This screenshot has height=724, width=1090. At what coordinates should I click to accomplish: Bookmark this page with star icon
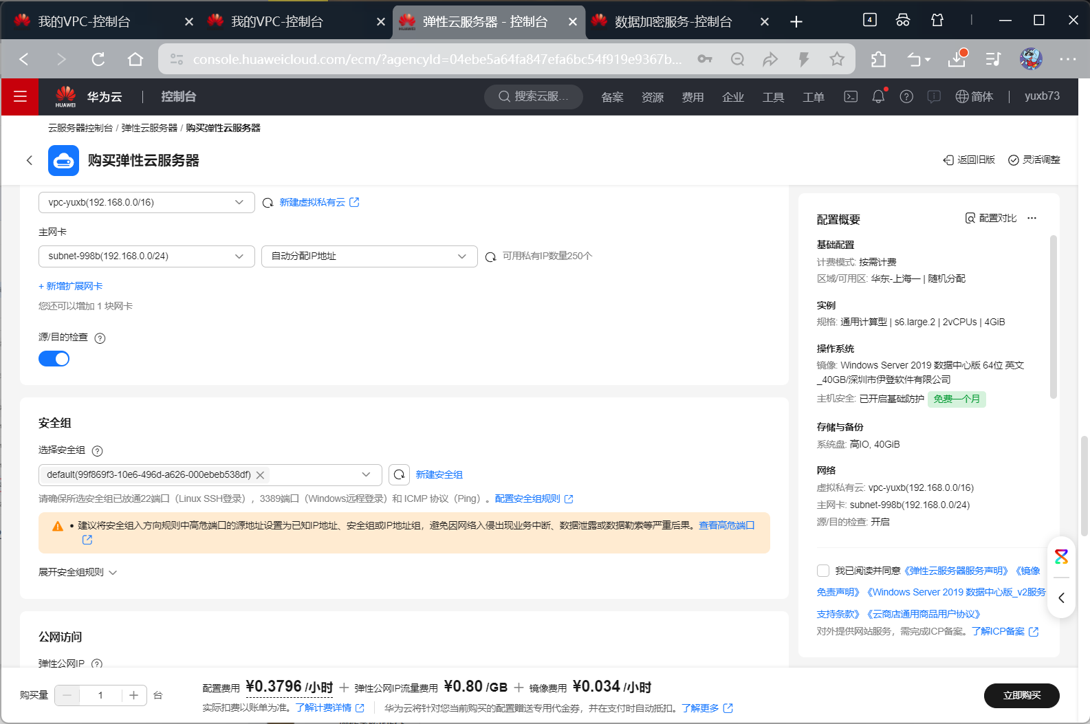point(837,59)
